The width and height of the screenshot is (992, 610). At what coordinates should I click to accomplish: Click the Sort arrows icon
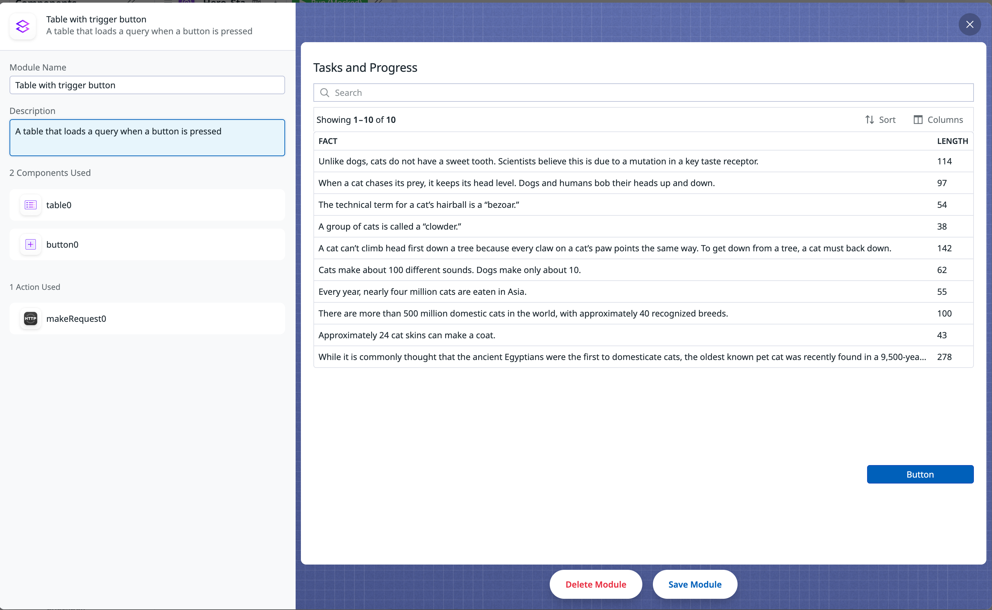(869, 120)
